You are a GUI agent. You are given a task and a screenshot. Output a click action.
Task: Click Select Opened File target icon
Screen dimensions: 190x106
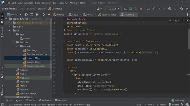point(26,15)
